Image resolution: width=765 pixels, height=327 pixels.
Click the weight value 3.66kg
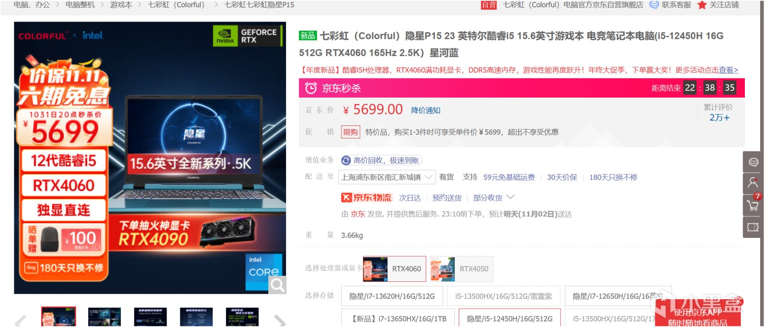352,236
